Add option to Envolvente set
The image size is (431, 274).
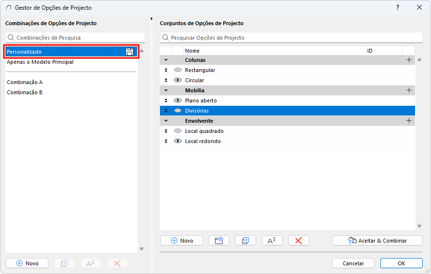(409, 121)
